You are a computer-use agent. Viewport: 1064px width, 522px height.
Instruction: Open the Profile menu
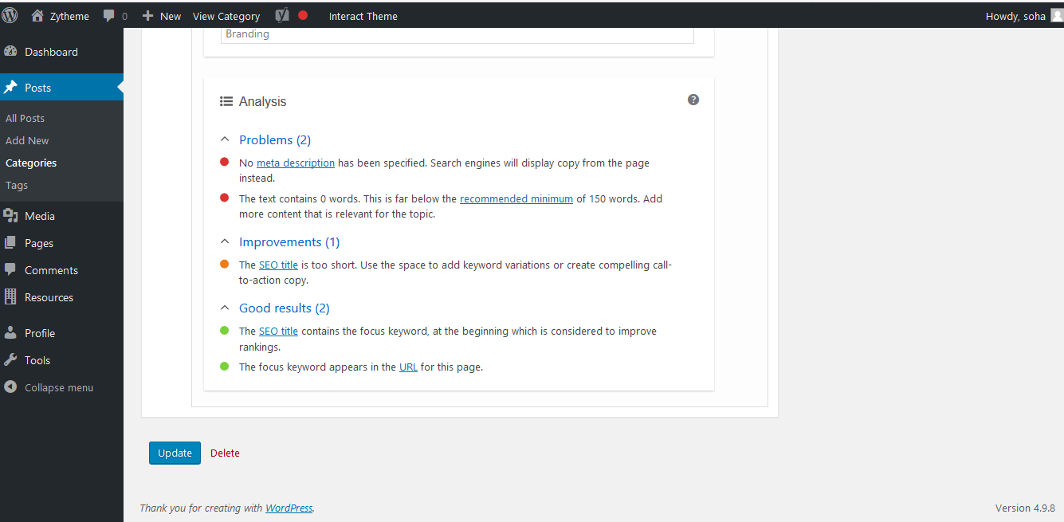(61, 333)
